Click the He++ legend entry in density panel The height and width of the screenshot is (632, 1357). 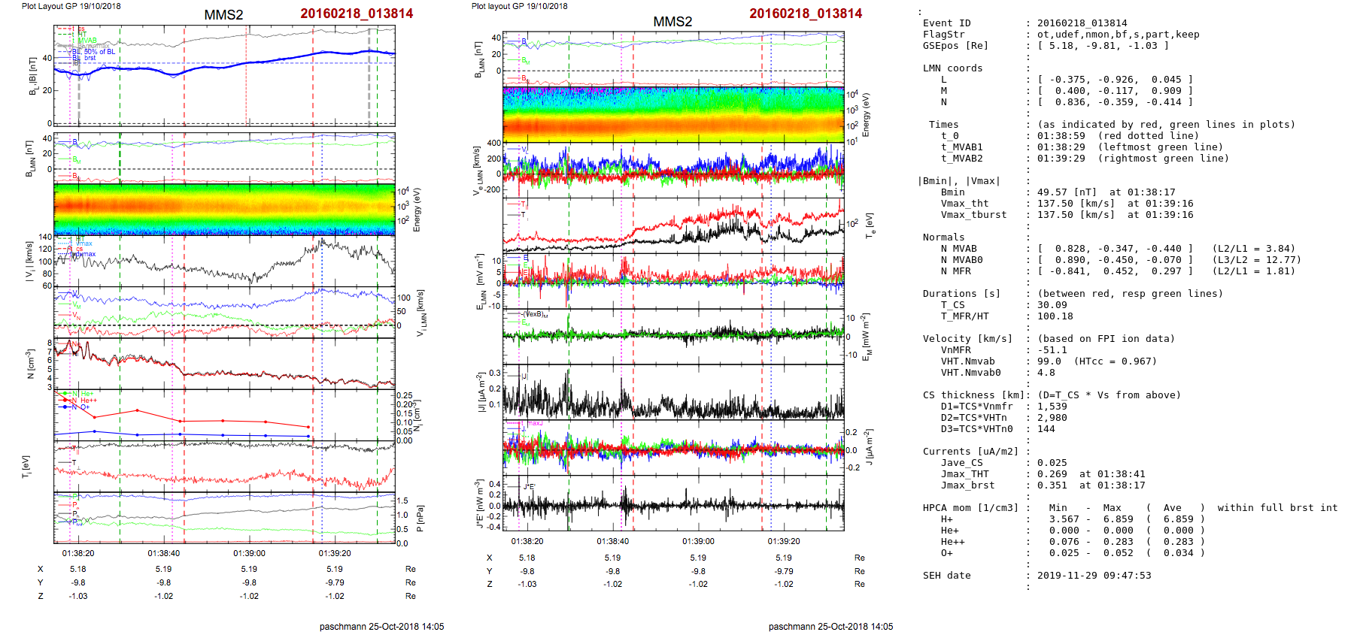[88, 401]
